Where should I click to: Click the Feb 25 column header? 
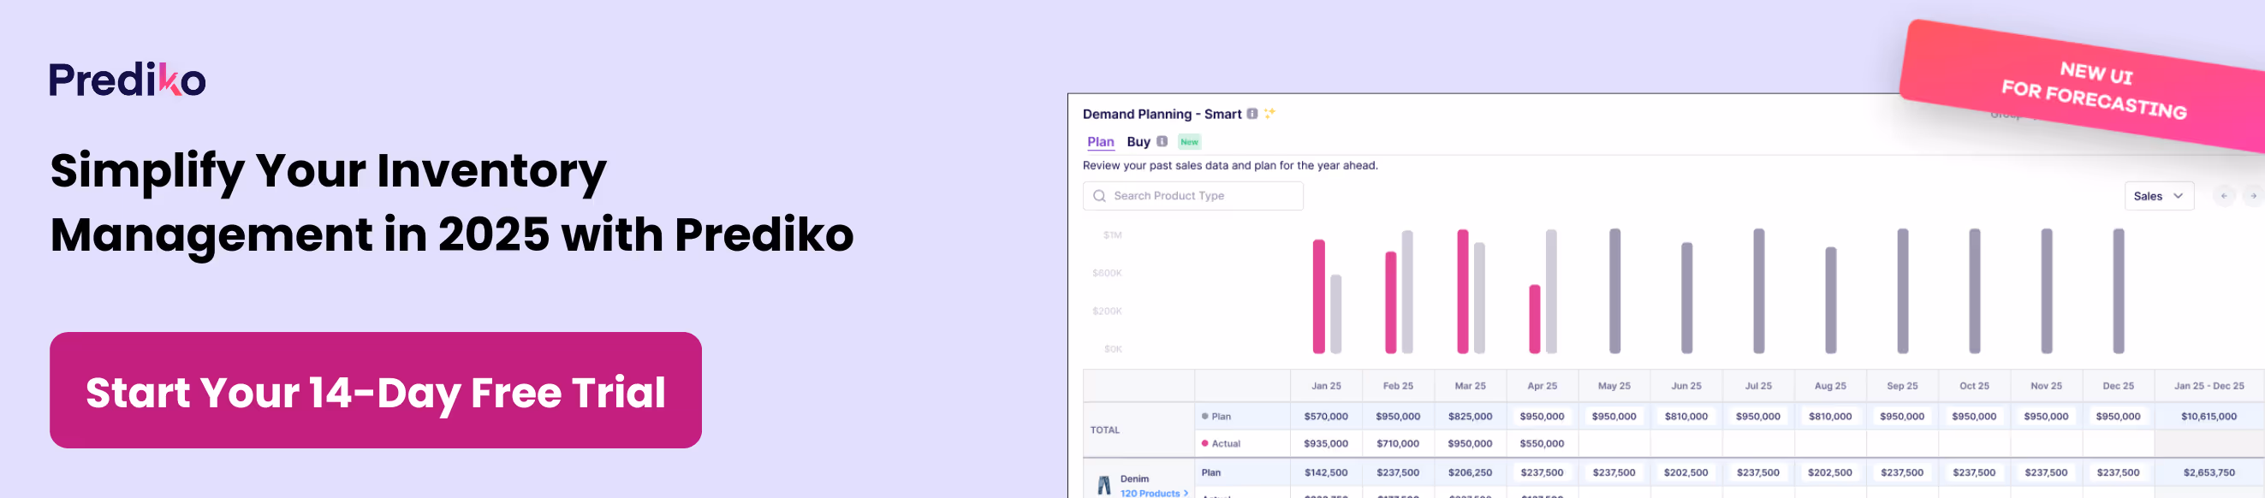click(x=1398, y=386)
